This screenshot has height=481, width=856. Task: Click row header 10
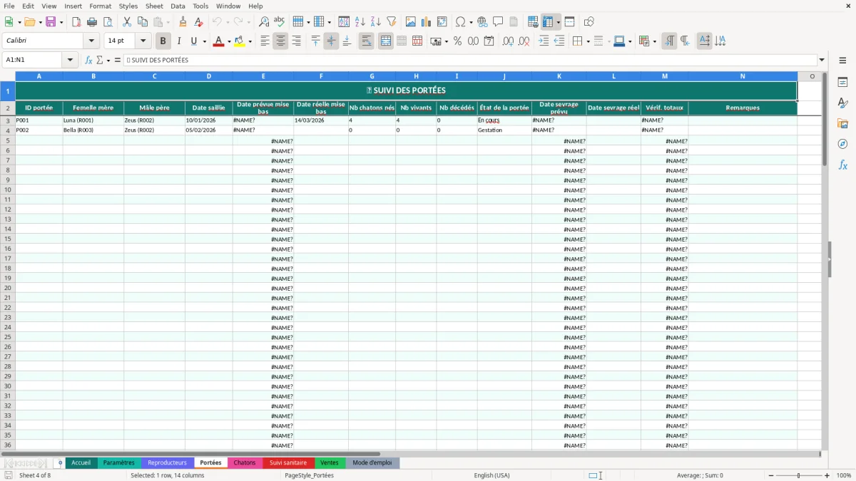(x=8, y=190)
